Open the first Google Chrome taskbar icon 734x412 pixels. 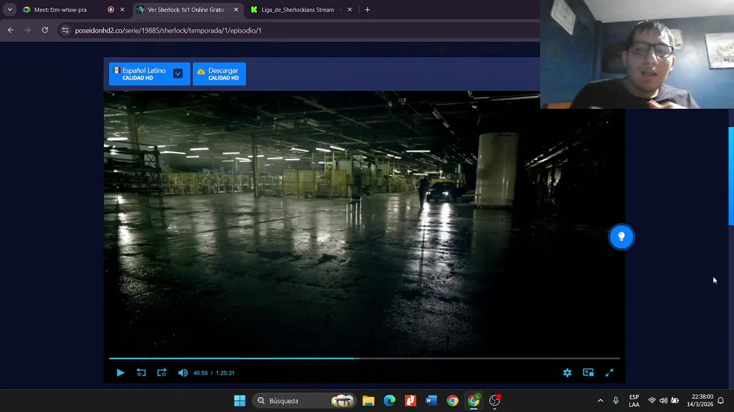click(452, 401)
